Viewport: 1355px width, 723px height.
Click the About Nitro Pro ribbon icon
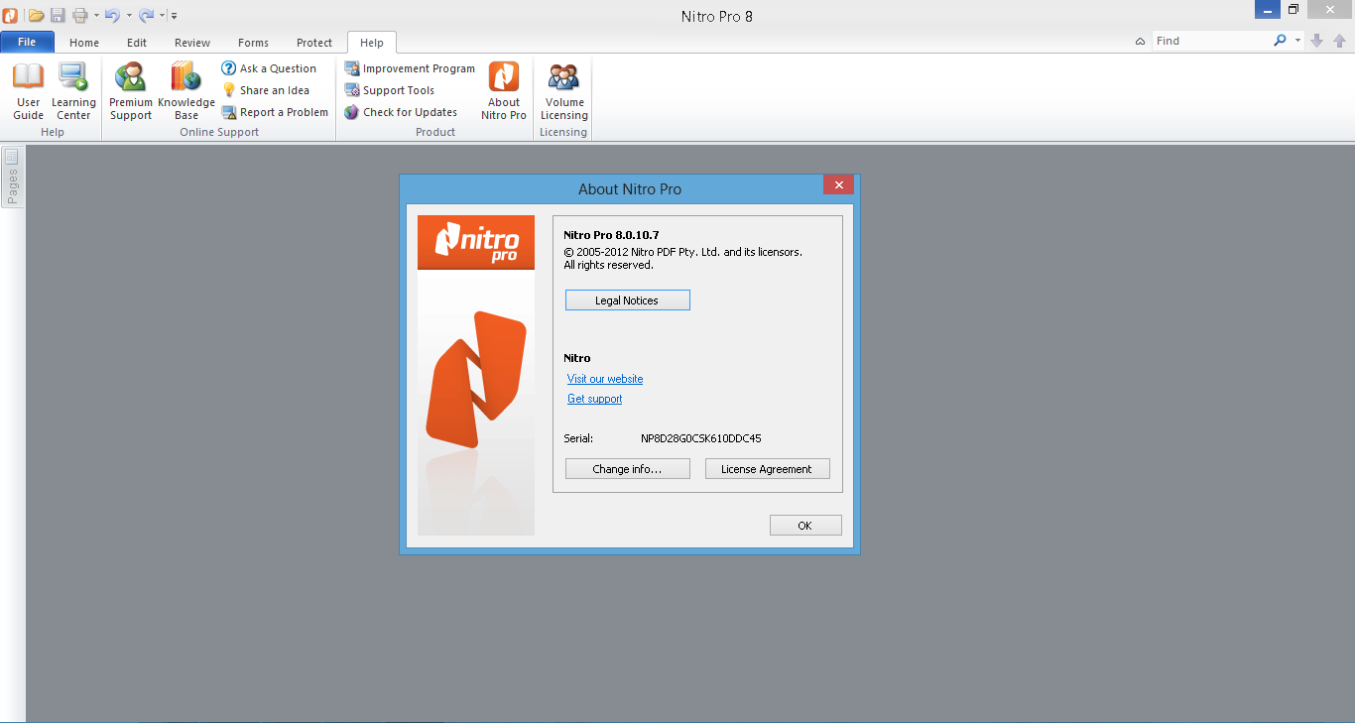click(x=504, y=91)
